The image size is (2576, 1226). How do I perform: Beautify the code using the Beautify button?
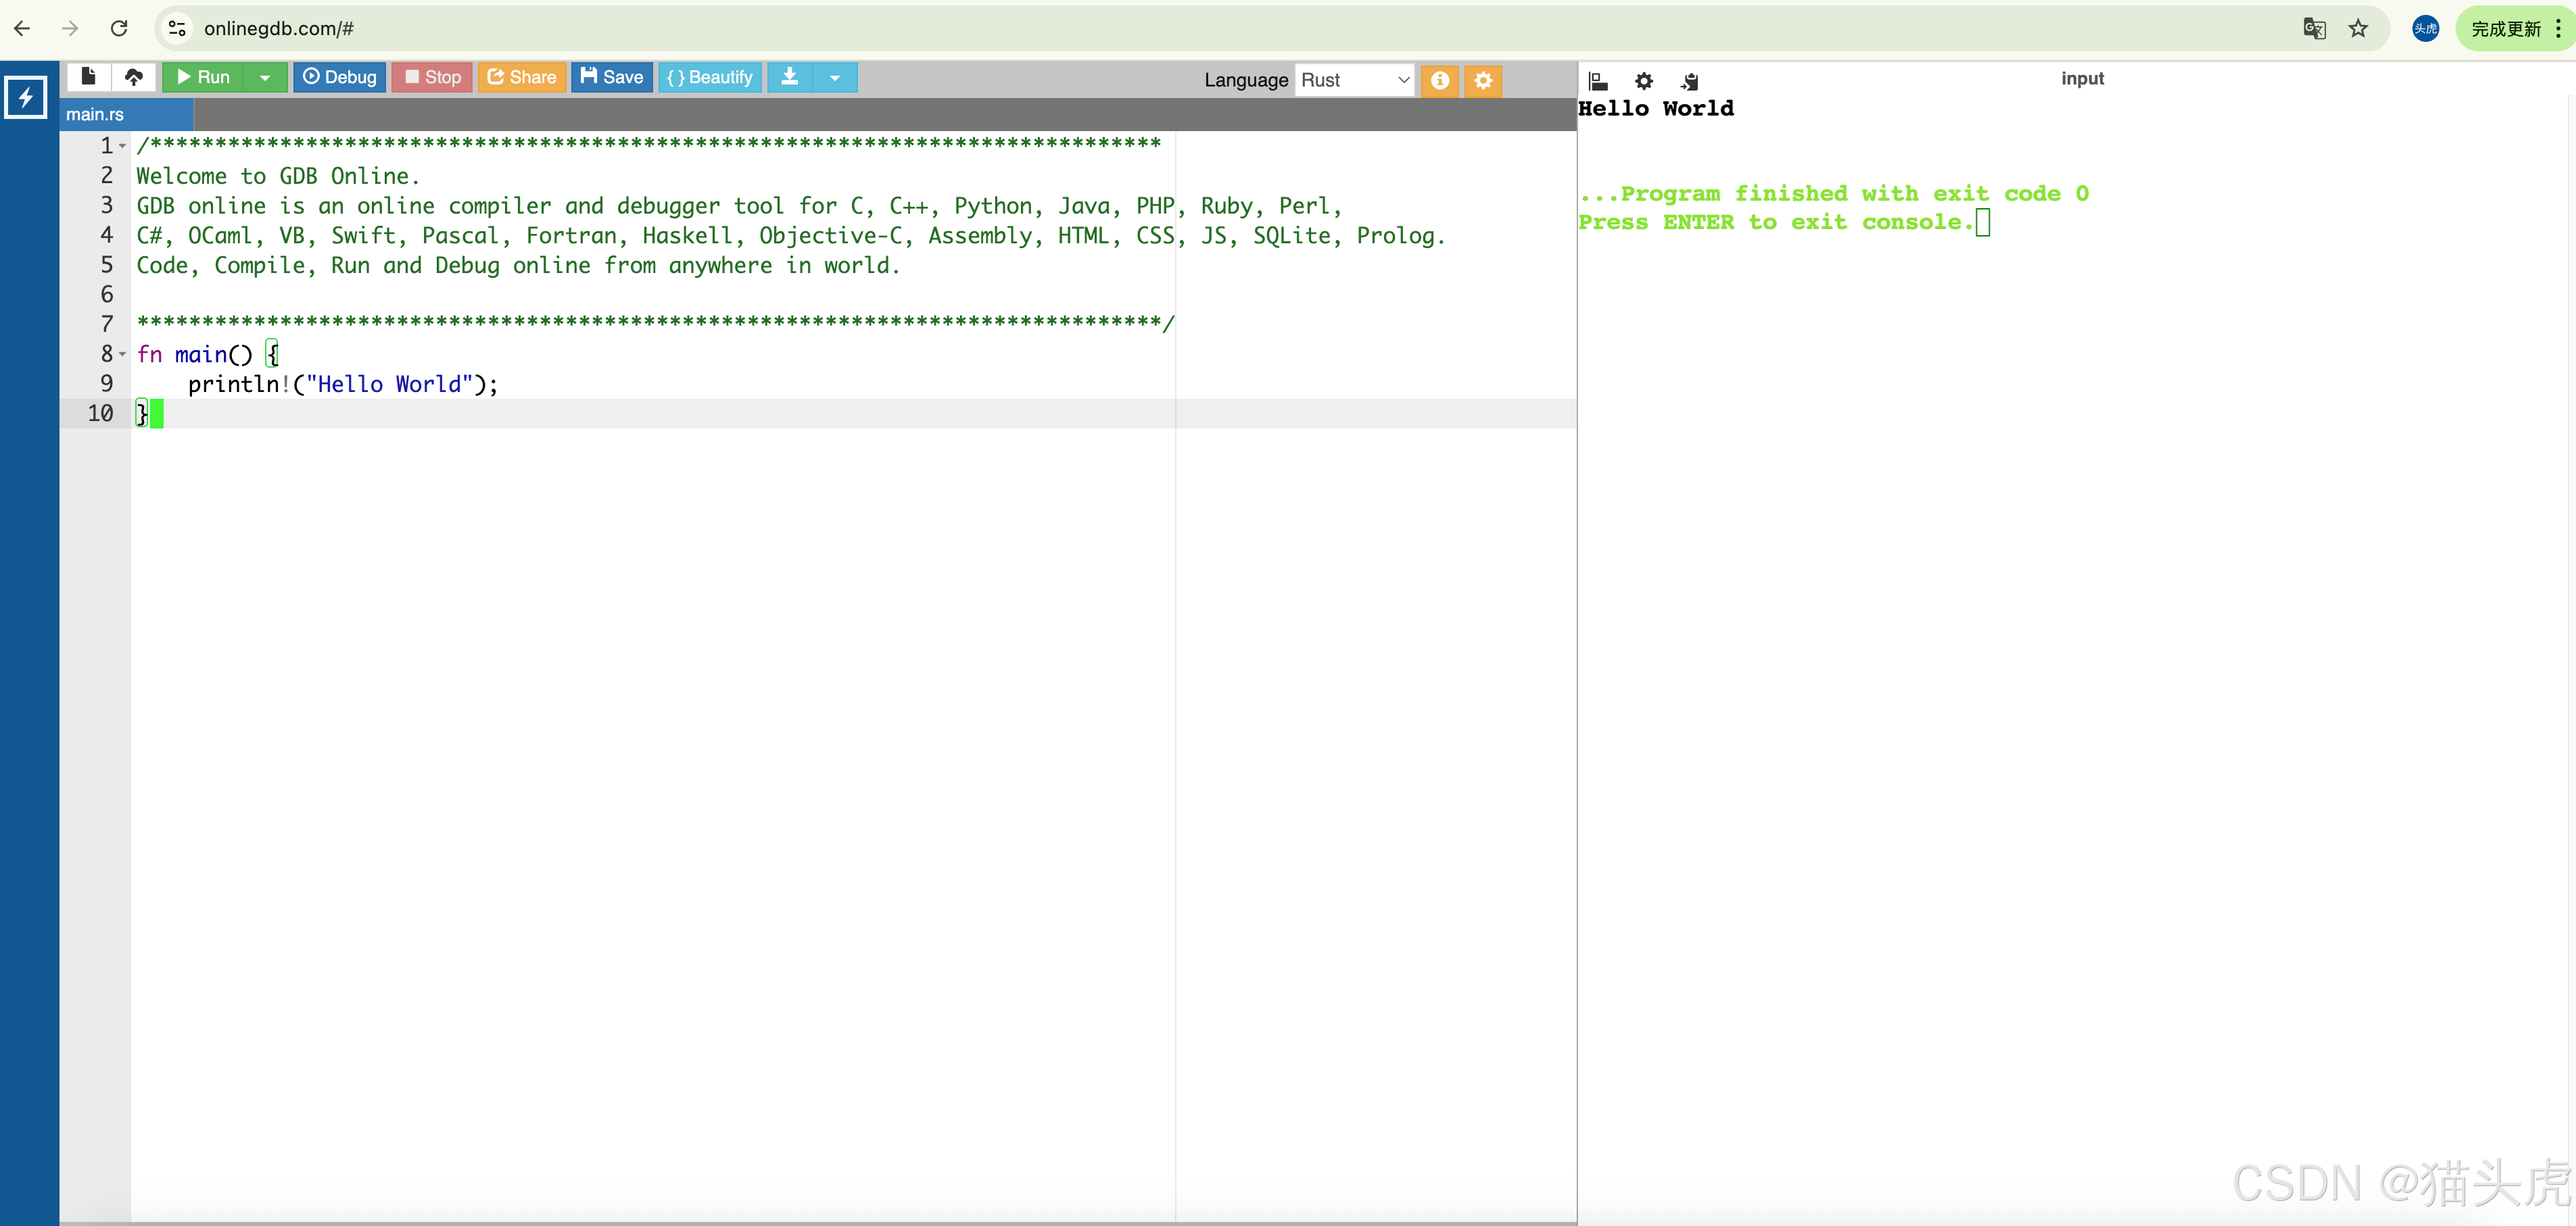pos(709,77)
